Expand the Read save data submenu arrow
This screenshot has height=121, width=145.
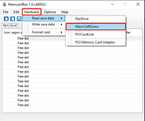click(x=62, y=18)
